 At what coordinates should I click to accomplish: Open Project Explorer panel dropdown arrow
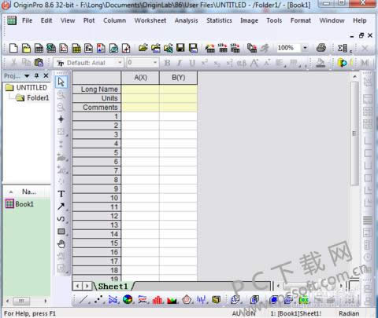27,76
